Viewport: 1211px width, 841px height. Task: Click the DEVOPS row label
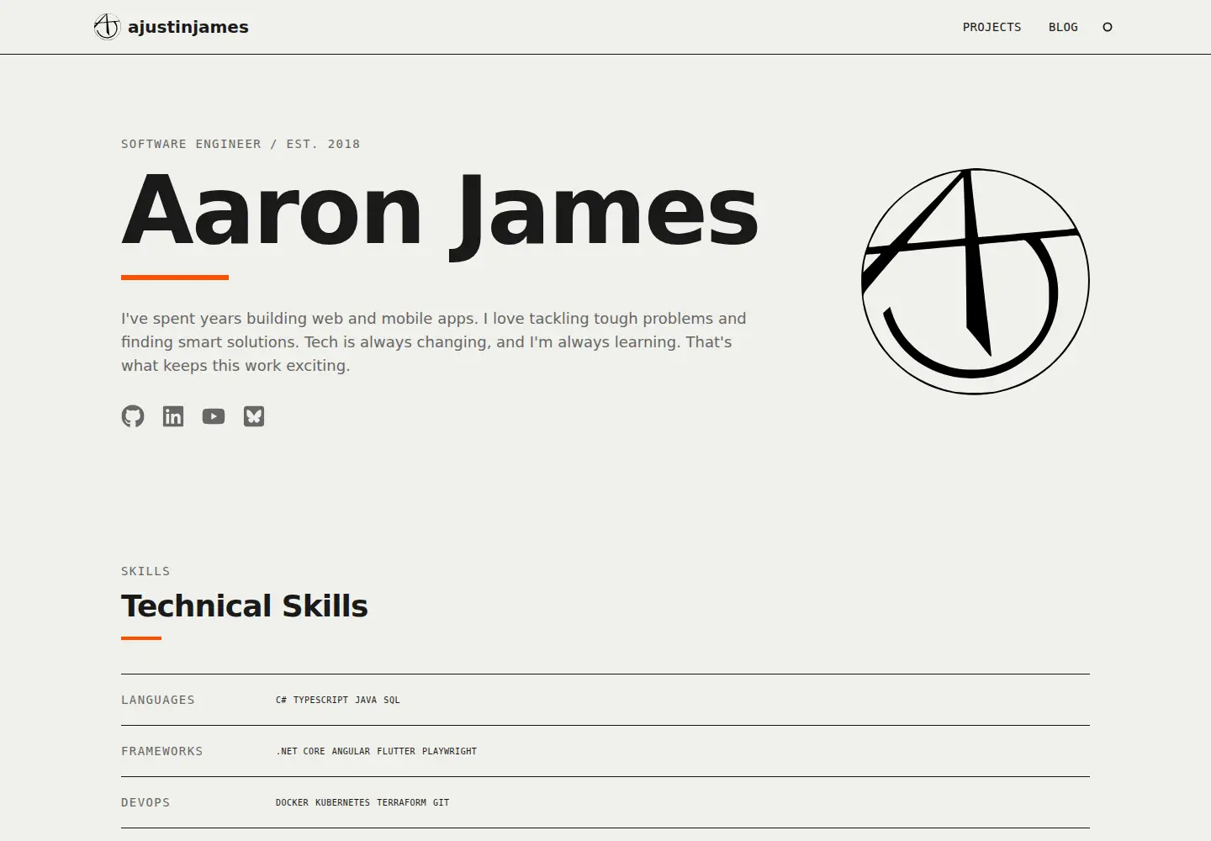tap(145, 802)
